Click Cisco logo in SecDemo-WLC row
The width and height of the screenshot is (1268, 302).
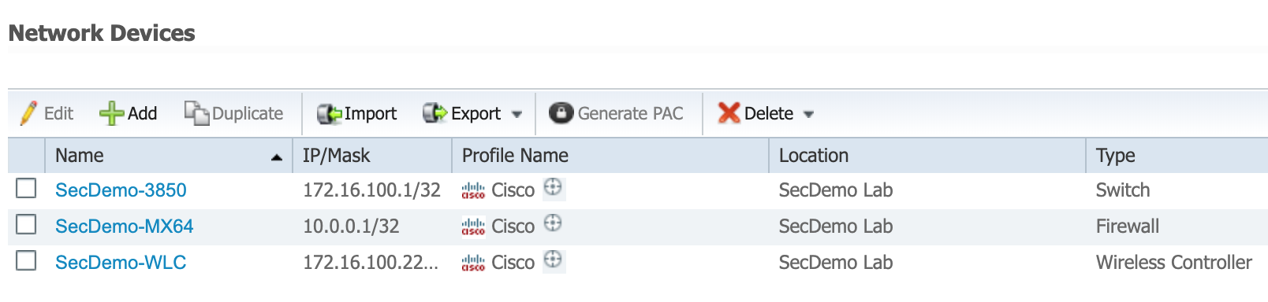coord(473,263)
